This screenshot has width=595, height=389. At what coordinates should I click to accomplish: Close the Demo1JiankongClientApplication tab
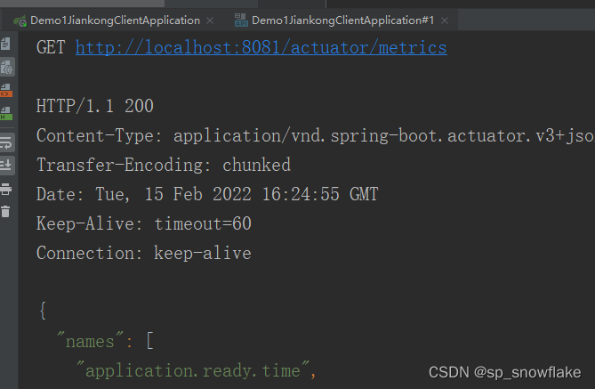(210, 20)
